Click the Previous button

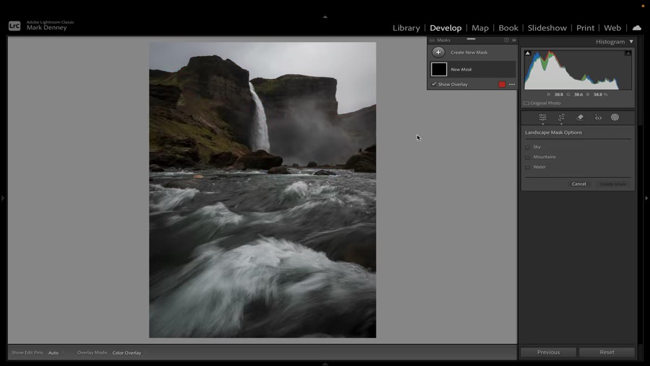click(549, 352)
